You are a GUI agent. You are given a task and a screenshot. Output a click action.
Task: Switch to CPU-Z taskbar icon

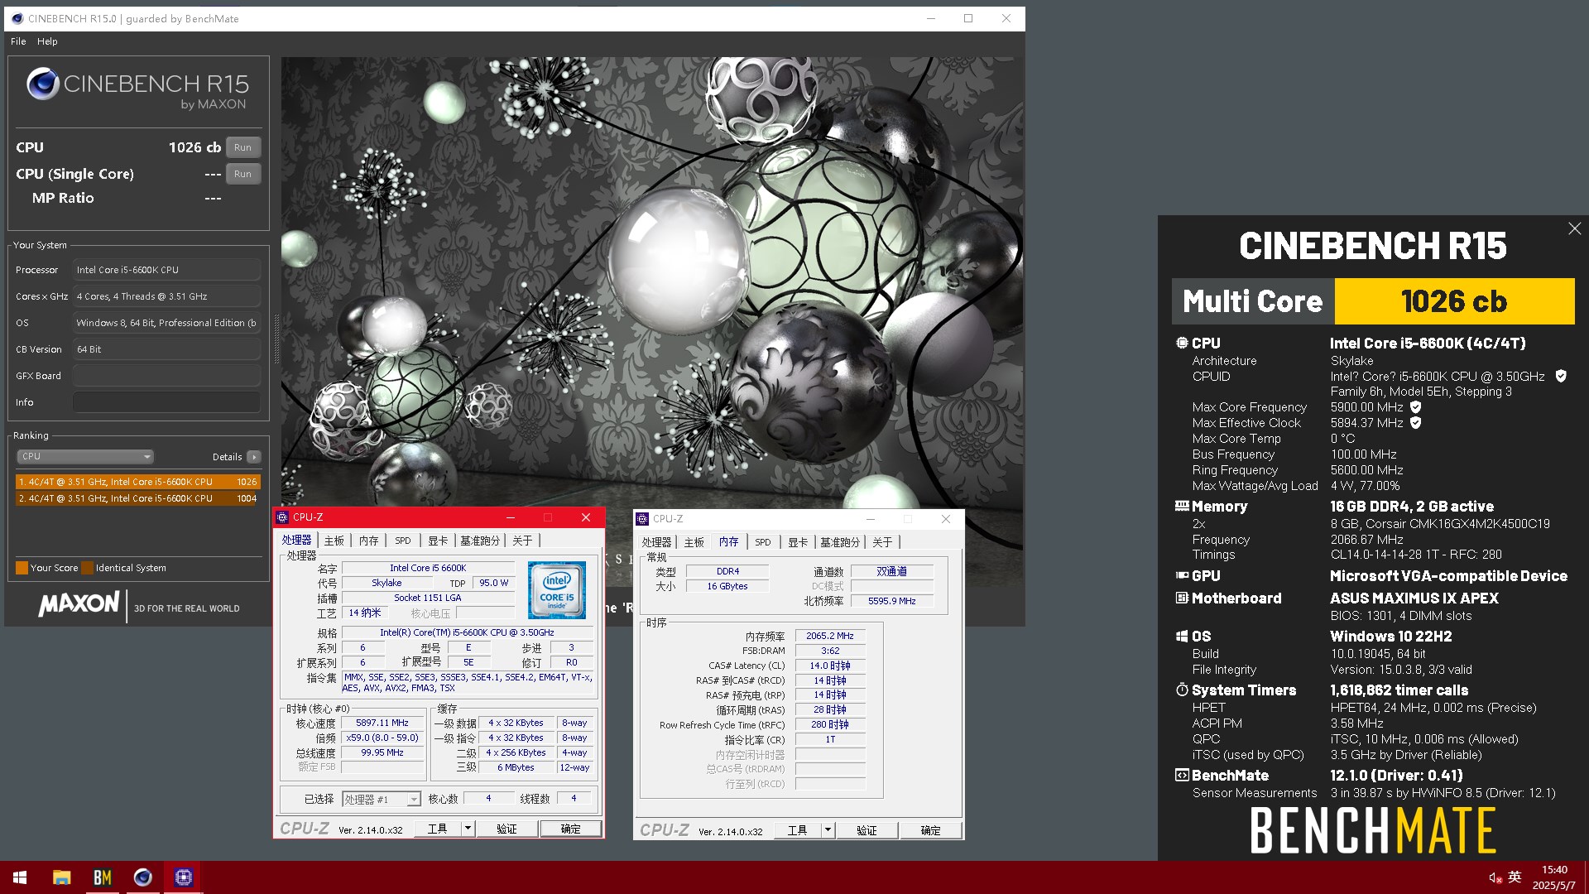pyautogui.click(x=184, y=877)
